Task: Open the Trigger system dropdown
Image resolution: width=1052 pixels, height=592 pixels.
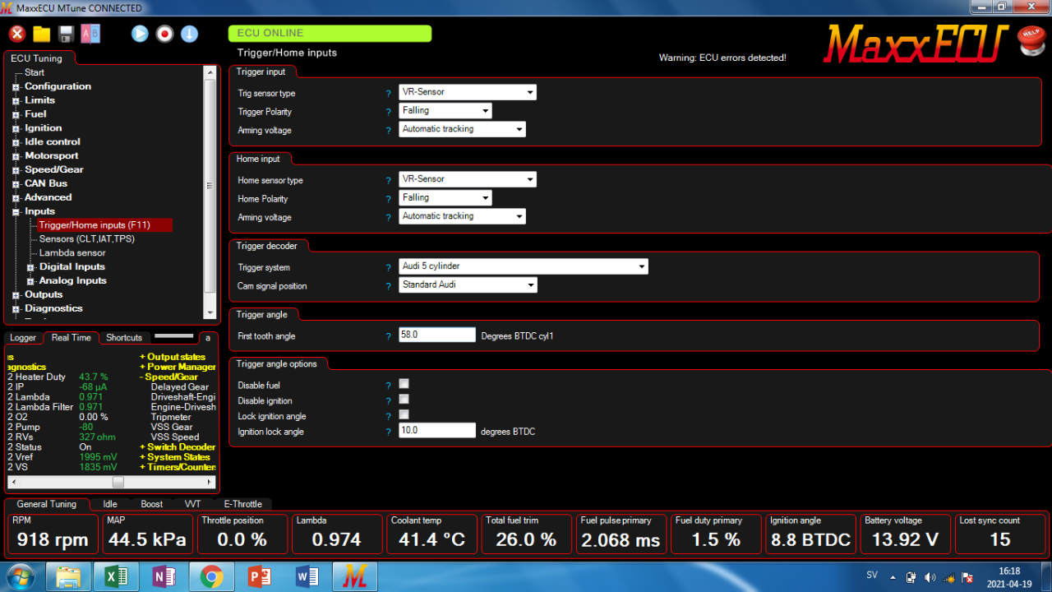Action: (524, 266)
